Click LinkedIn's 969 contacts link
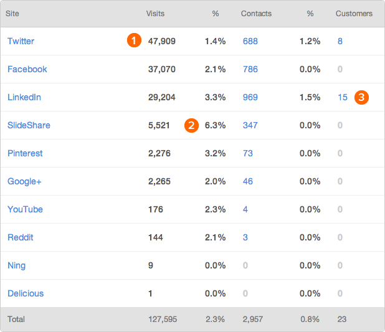The image size is (385, 332). 250,97
